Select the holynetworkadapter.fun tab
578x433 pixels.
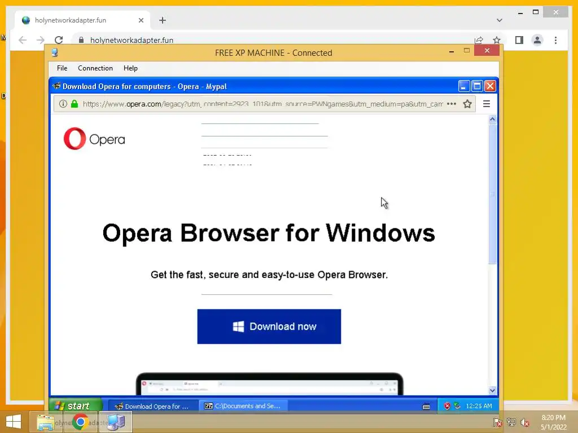tap(82, 20)
